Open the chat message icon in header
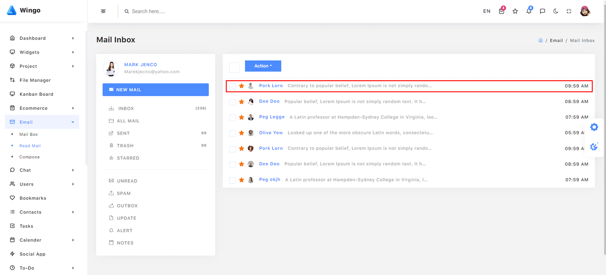 (542, 12)
